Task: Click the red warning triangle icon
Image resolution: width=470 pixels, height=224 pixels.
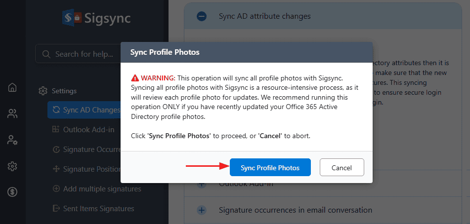Action: [134, 78]
